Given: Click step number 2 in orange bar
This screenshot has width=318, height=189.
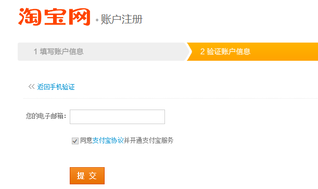Looking at the screenshot, I should point(202,51).
